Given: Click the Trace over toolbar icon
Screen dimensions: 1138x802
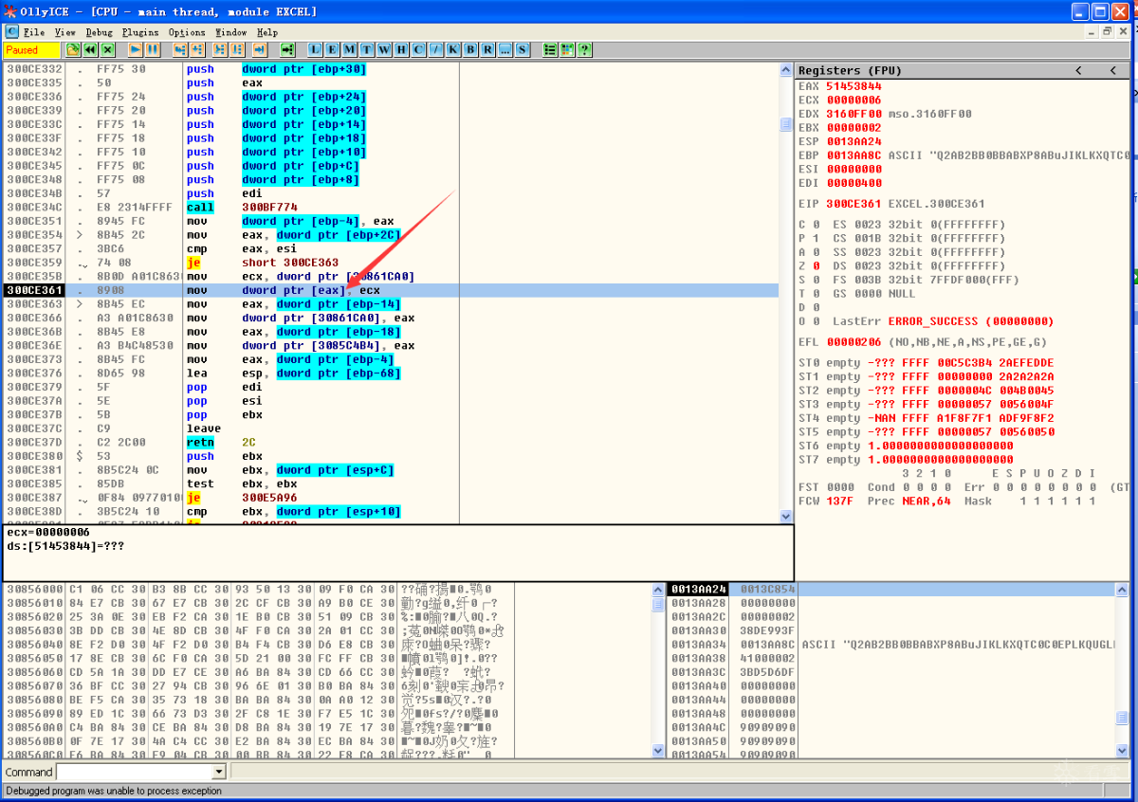Looking at the screenshot, I should point(237,49).
